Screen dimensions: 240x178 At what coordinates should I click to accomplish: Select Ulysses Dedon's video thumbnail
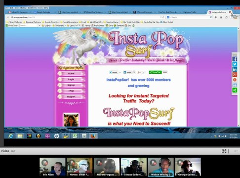(x=134, y=167)
